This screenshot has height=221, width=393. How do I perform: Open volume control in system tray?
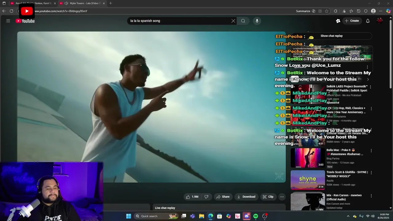pos(373,216)
